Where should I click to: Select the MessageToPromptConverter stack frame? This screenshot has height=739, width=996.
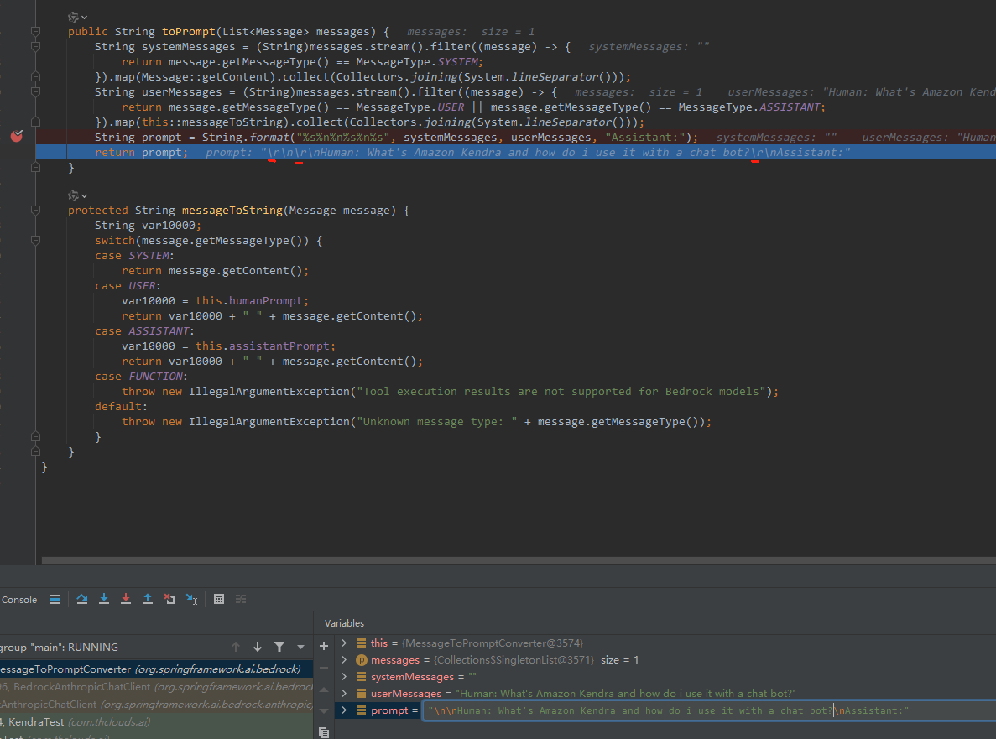pyautogui.click(x=156, y=669)
